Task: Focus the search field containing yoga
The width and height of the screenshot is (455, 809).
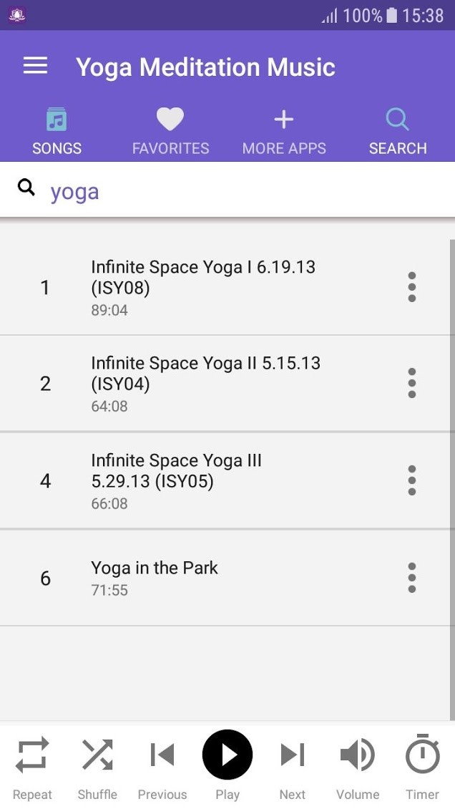Action: point(243,192)
